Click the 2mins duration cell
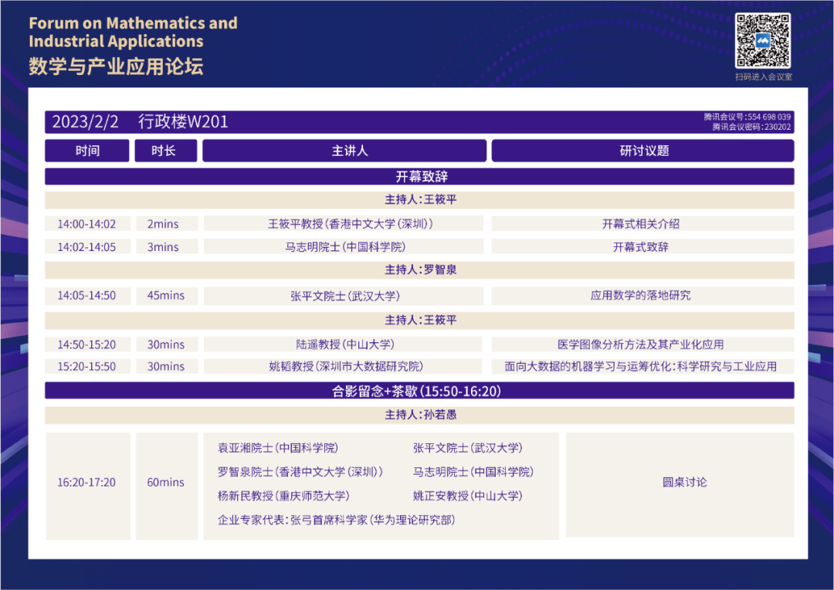The image size is (834, 590). click(167, 224)
